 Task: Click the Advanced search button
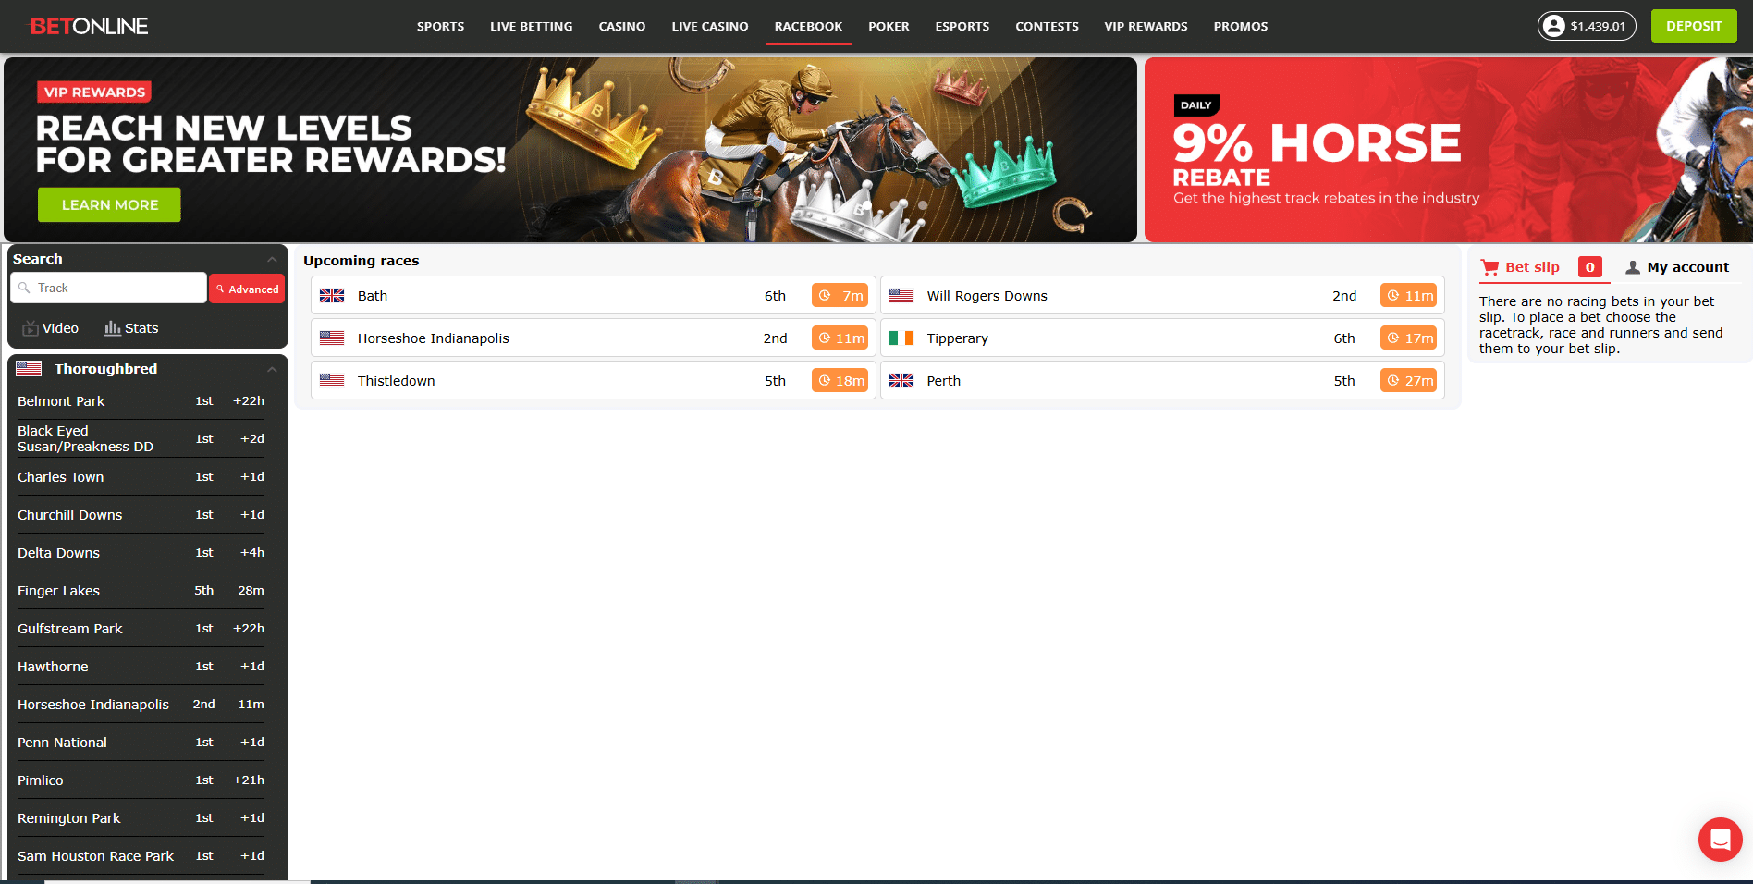(247, 289)
